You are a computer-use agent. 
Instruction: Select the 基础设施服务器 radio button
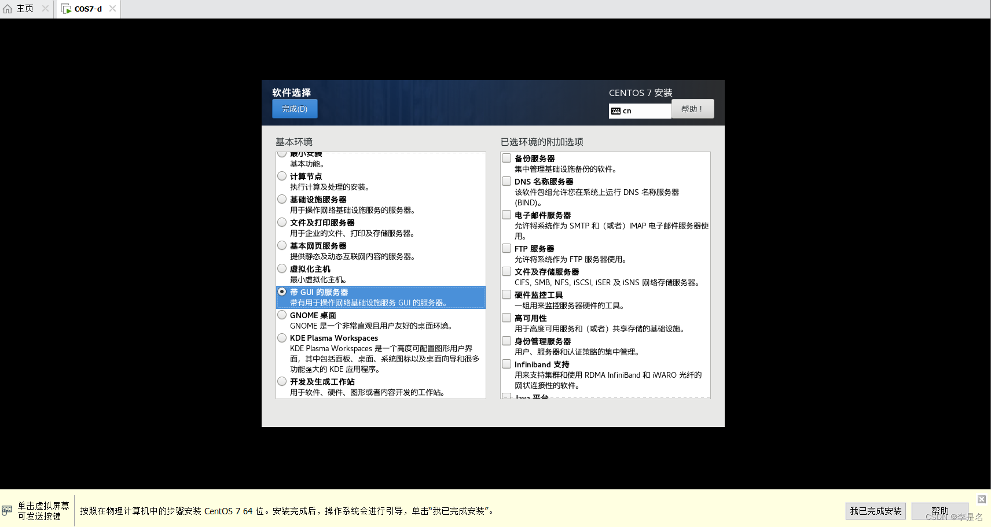coord(282,199)
